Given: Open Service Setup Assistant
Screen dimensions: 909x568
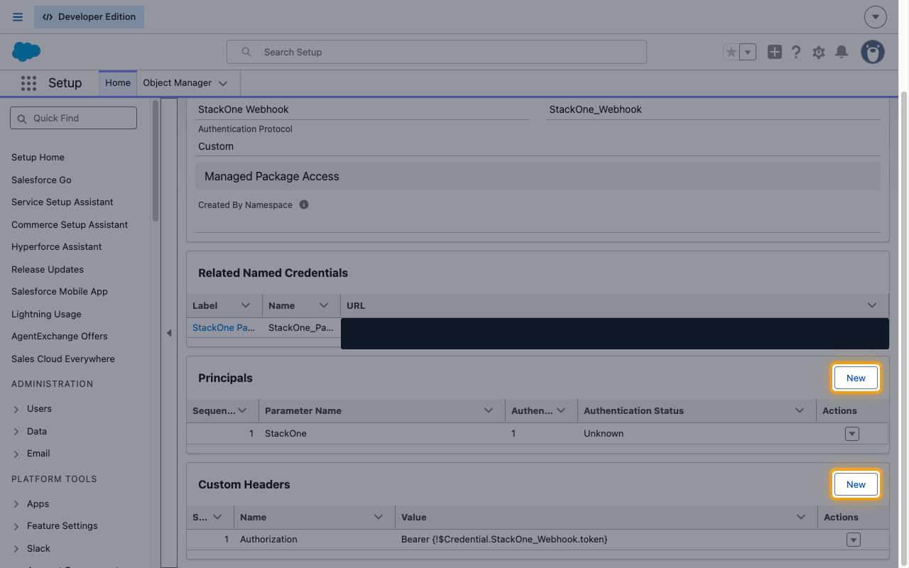Looking at the screenshot, I should [62, 202].
